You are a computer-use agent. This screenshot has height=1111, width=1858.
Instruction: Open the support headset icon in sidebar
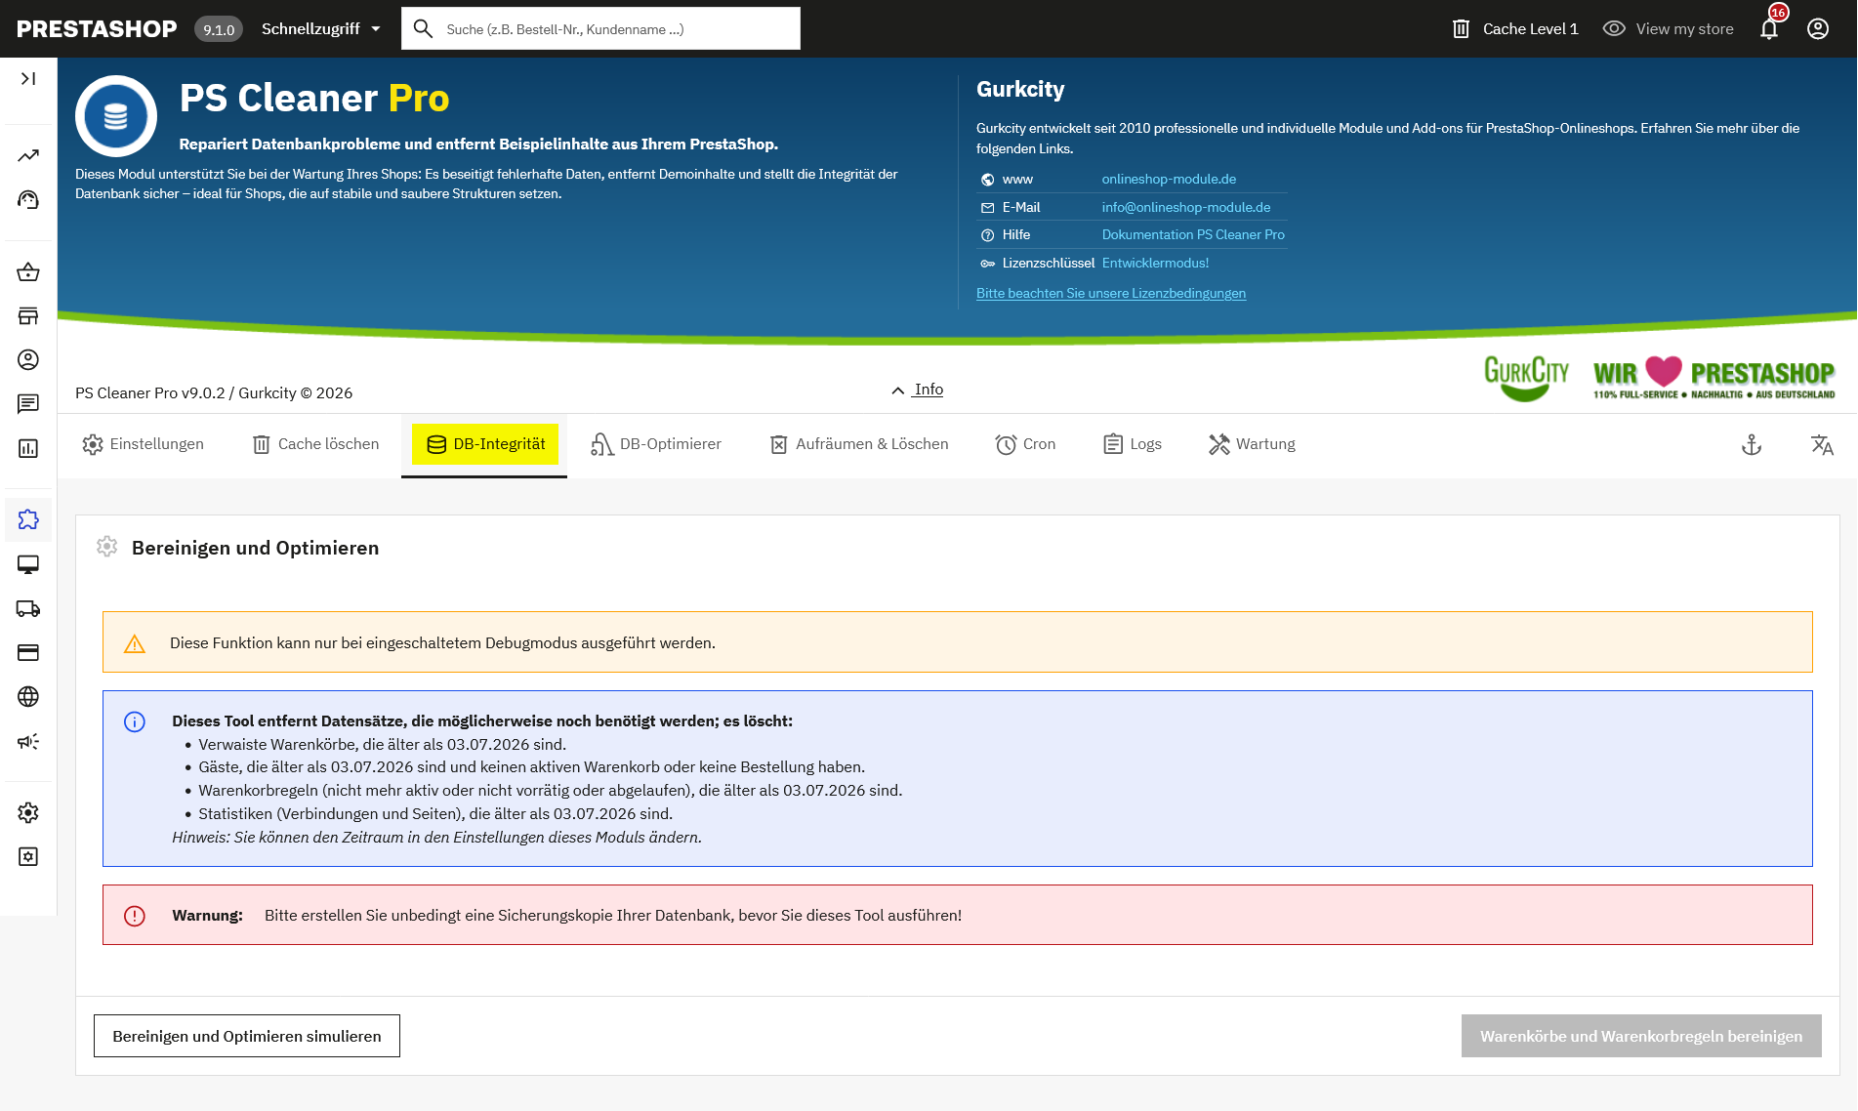pos(28,200)
